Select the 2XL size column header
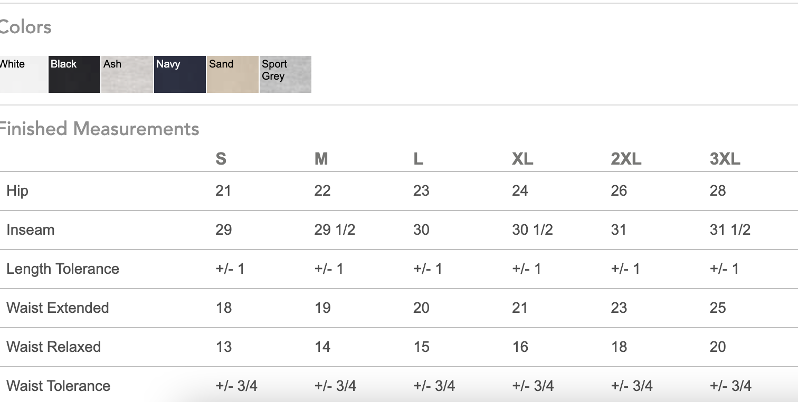 coord(626,159)
